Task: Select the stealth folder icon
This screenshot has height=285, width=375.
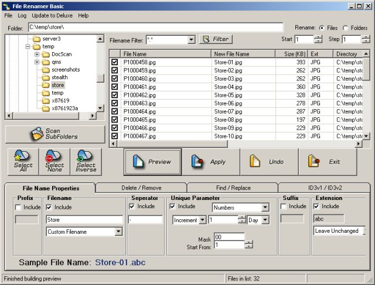Action: click(x=46, y=77)
